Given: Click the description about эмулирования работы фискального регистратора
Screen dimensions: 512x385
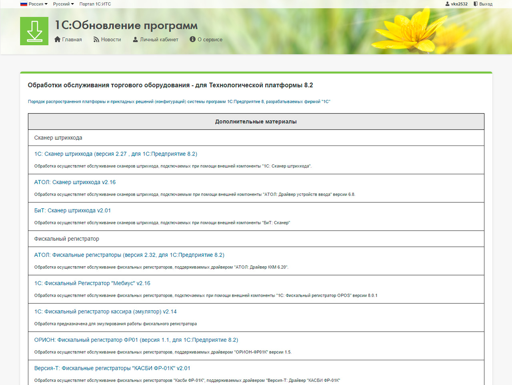Looking at the screenshot, I should click(116, 324).
